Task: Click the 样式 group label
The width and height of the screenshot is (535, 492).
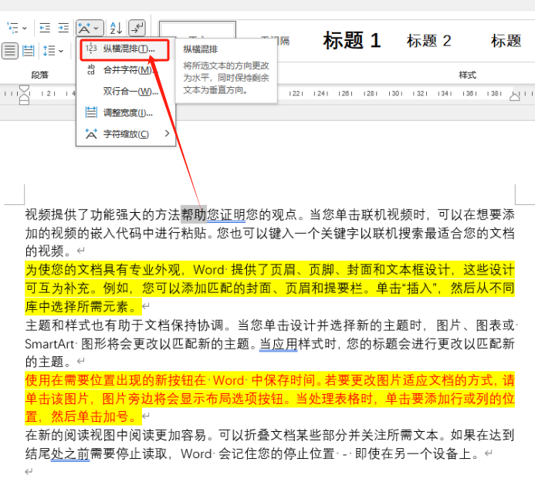Action: click(x=467, y=75)
